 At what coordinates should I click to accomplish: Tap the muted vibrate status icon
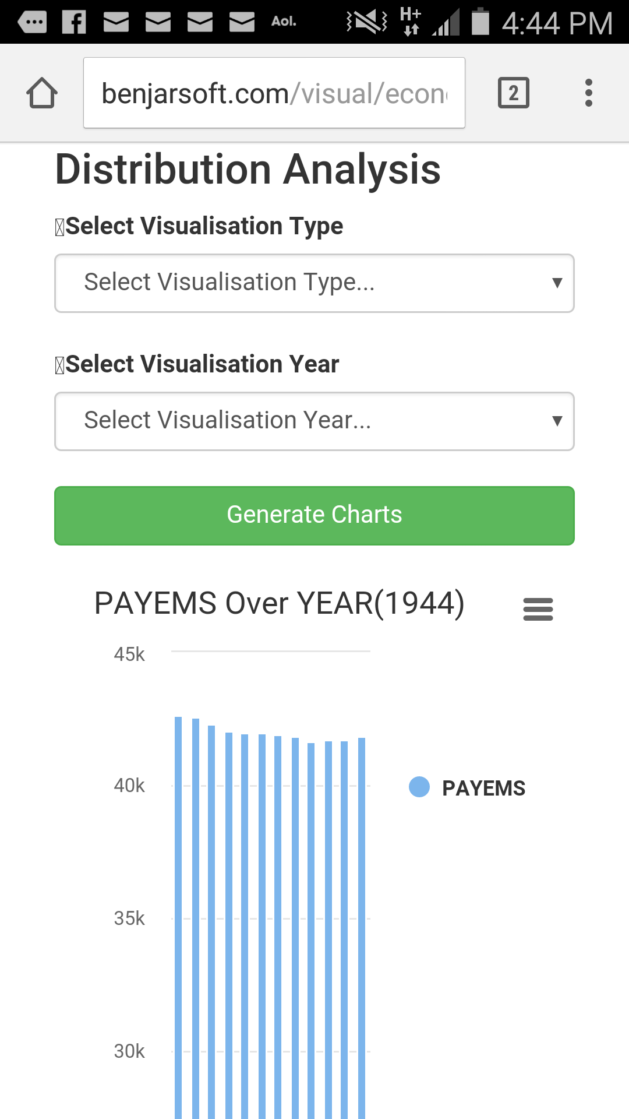(366, 22)
